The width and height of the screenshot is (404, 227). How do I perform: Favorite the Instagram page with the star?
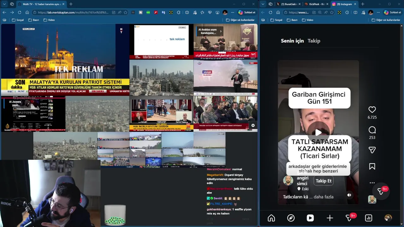tap(332, 13)
